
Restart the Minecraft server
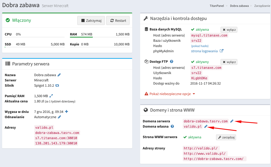(118, 20)
